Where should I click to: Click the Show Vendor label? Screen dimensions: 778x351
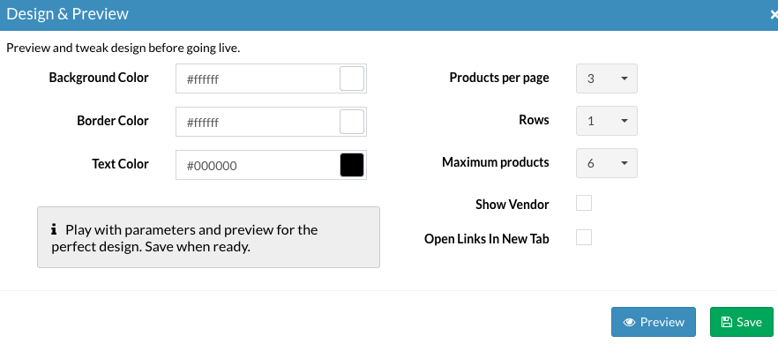[x=512, y=205]
